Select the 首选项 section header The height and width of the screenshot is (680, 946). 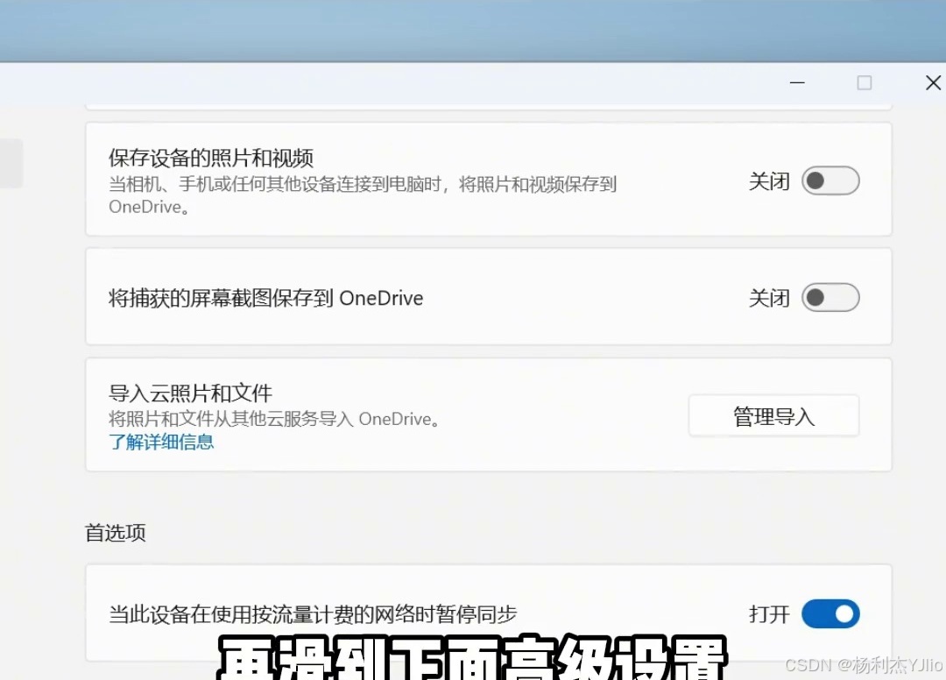click(x=116, y=533)
